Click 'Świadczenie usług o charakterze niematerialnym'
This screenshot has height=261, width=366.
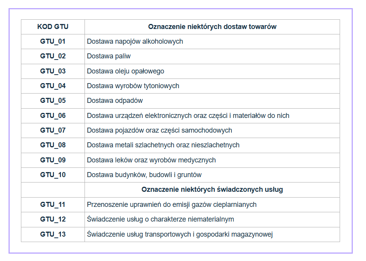[x=161, y=219]
